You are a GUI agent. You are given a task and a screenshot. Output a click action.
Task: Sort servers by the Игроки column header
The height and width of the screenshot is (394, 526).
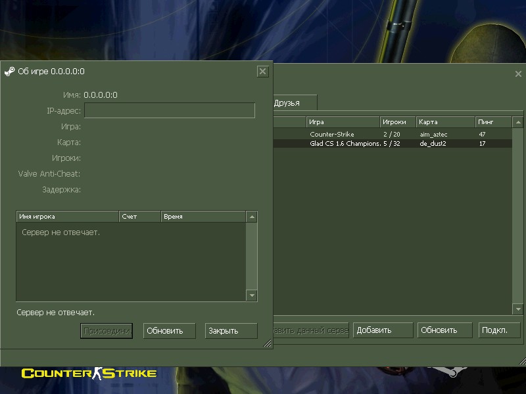pos(398,122)
